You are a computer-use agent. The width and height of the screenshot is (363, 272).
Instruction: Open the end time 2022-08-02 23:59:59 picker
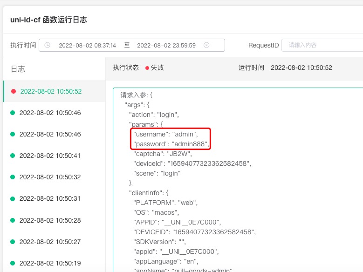pos(166,45)
